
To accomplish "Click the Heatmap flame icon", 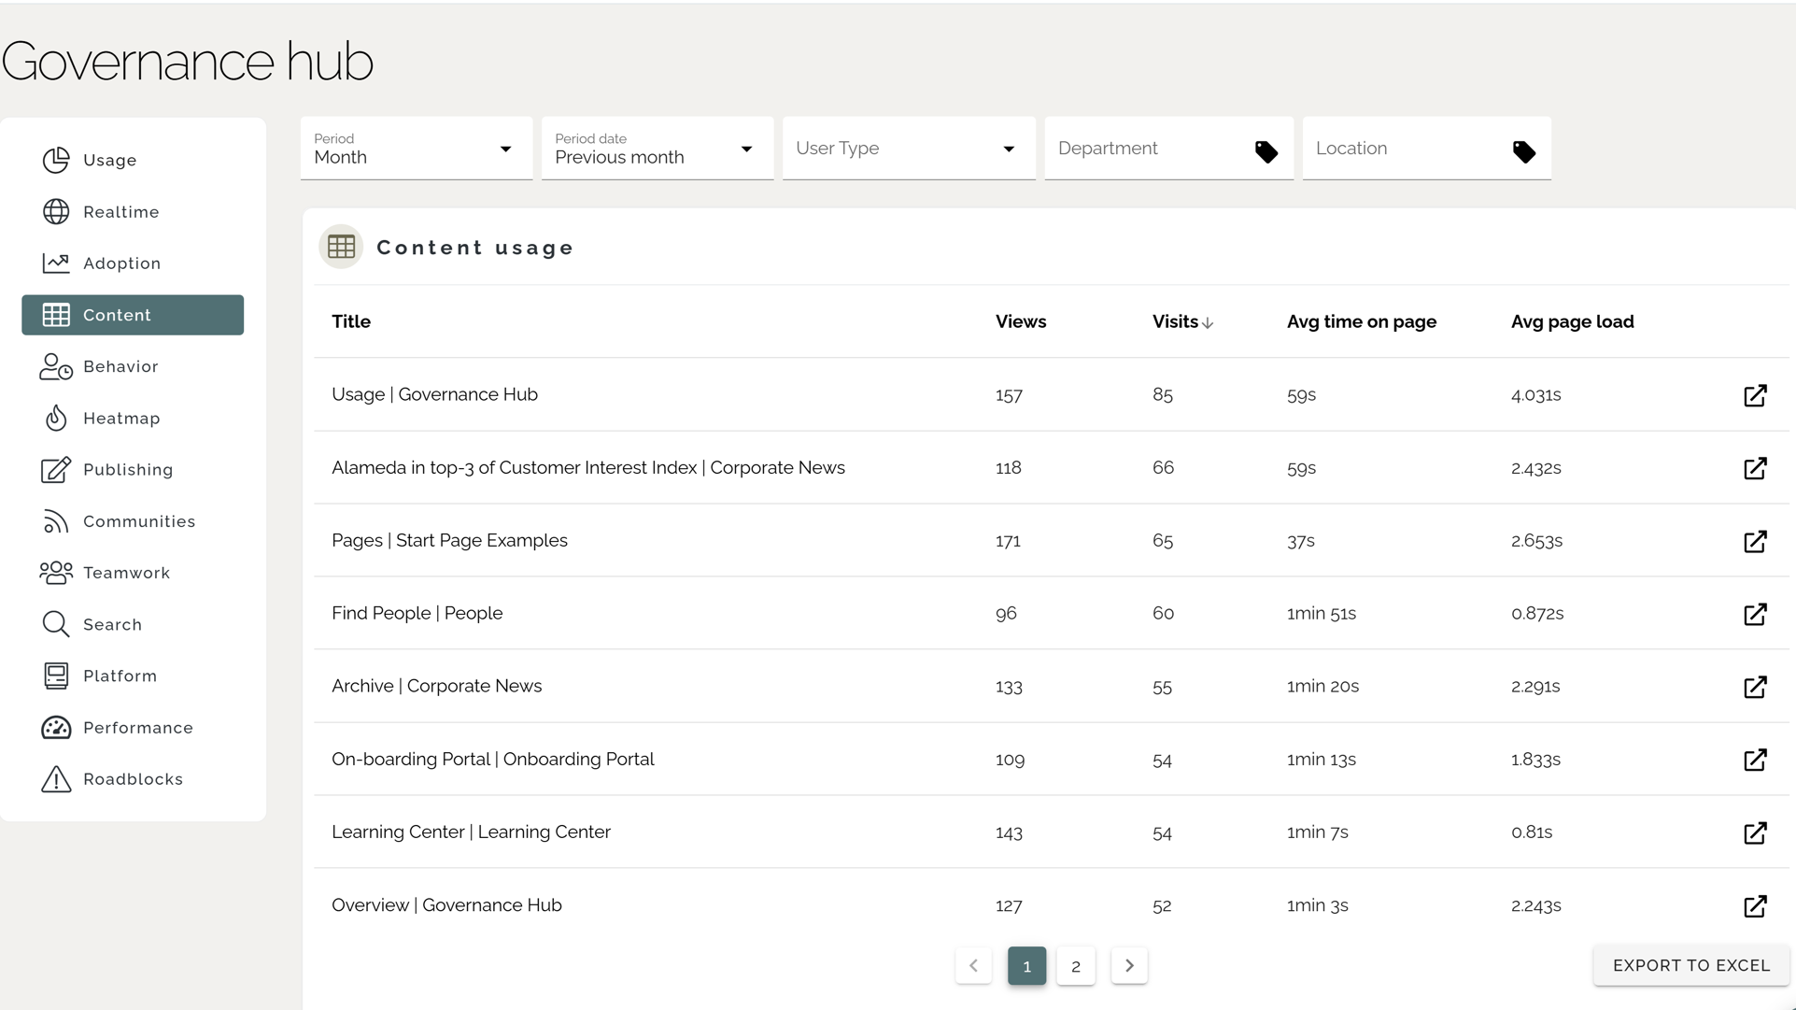I will coord(56,418).
